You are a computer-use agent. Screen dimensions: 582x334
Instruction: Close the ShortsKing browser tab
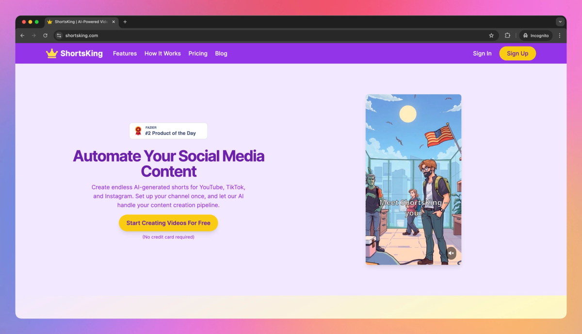click(114, 22)
